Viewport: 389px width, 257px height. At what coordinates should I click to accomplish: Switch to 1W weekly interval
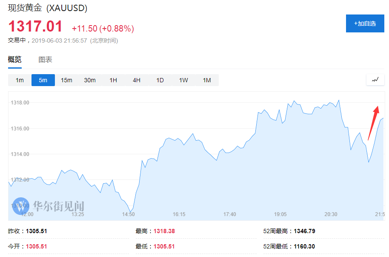pyautogui.click(x=183, y=80)
